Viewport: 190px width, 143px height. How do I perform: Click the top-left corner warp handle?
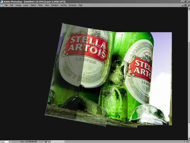62,24
